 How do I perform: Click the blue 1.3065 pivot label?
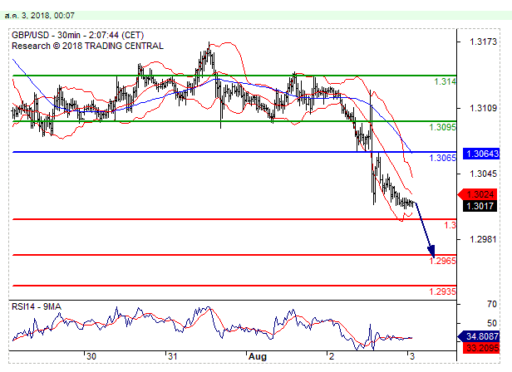(442, 158)
